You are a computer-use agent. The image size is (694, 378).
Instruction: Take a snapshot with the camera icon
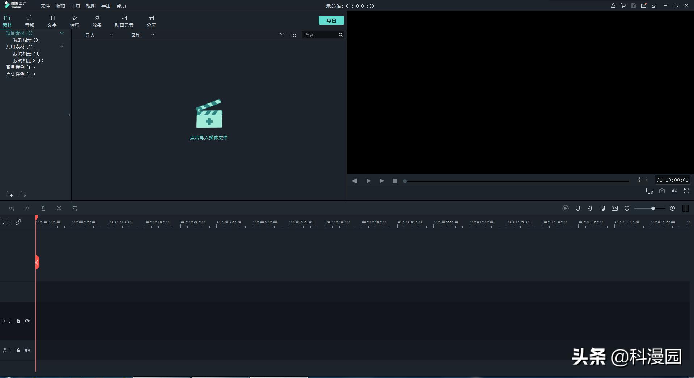(x=662, y=191)
